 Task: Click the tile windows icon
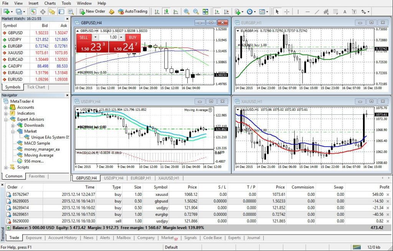tap(206, 11)
